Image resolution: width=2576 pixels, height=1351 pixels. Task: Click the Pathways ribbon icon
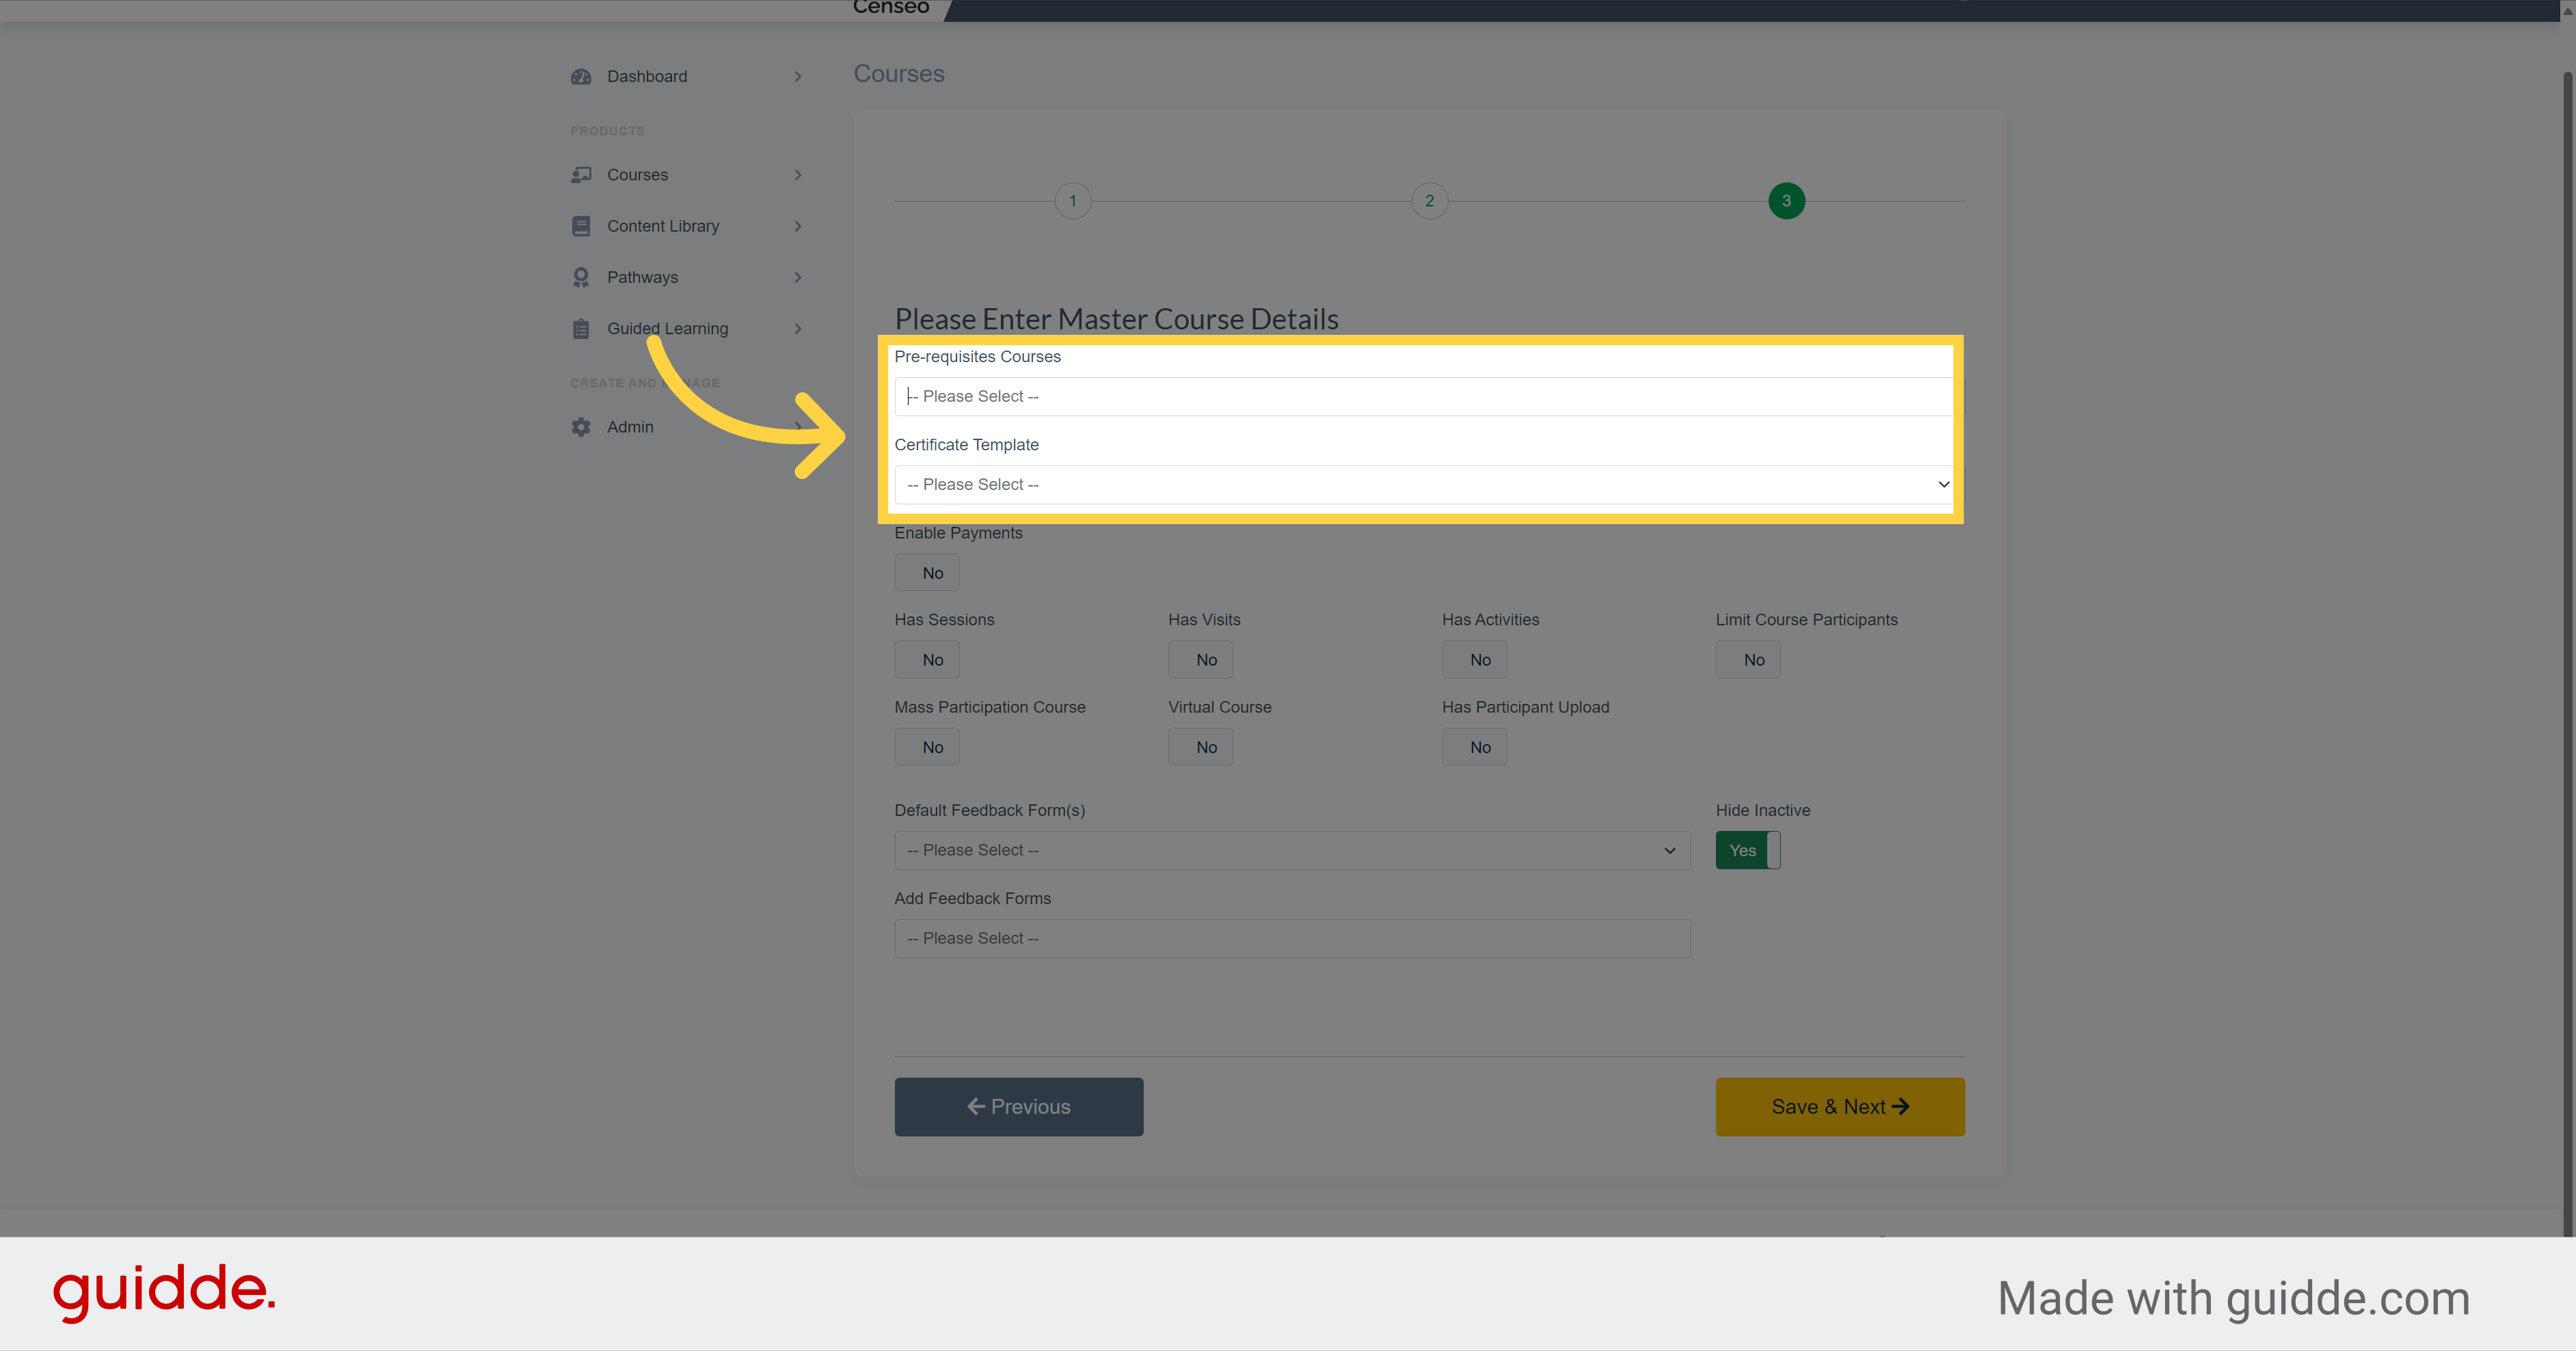pyautogui.click(x=581, y=278)
